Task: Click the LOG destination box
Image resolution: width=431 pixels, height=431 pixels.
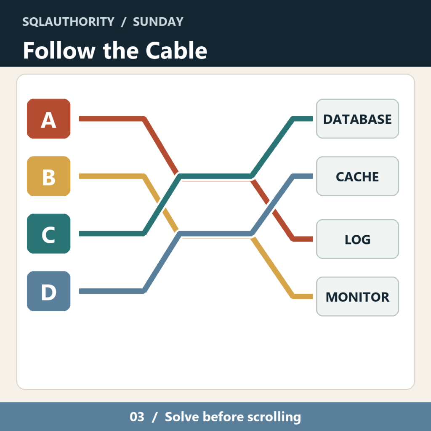Action: [357, 239]
